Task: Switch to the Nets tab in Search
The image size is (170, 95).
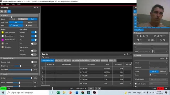Action: [x=59, y=60]
